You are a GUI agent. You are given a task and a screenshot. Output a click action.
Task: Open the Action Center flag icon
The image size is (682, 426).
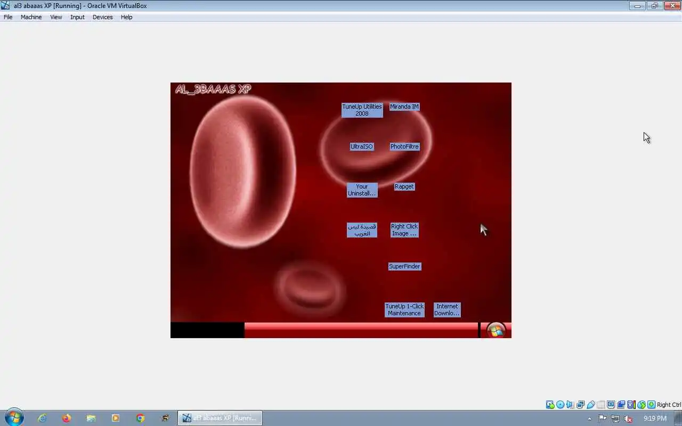tap(602, 419)
